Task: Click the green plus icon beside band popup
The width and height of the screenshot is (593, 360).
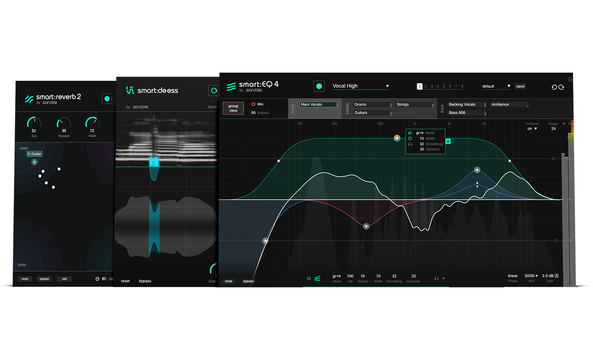Action: [448, 141]
